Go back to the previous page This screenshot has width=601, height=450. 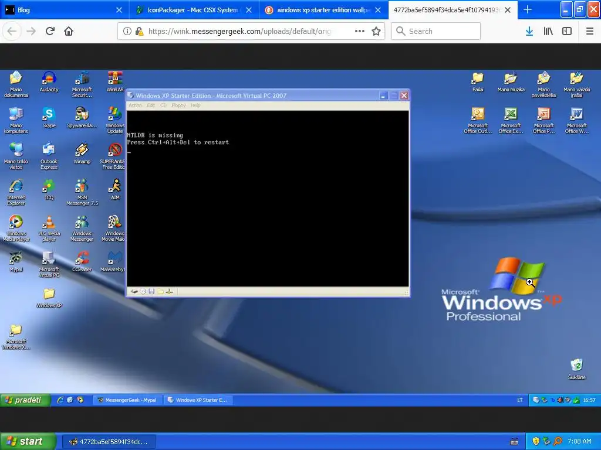(12, 32)
